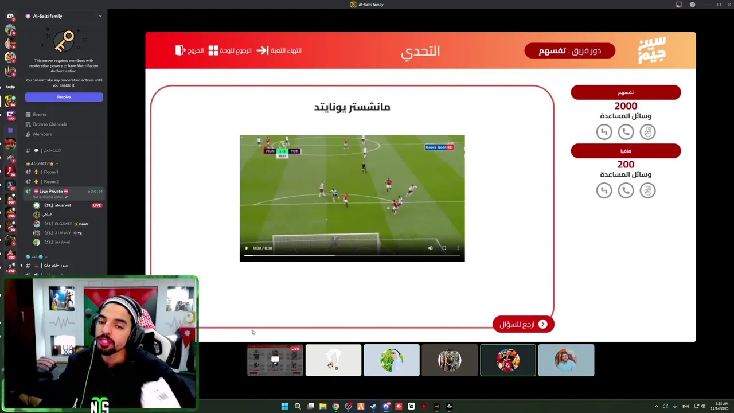Click the Resolve button in Discord
The height and width of the screenshot is (413, 734).
(64, 97)
